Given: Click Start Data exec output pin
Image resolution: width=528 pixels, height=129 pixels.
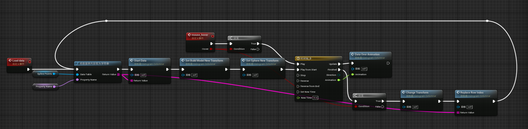Looking at the screenshot, I should (x=167, y=69).
